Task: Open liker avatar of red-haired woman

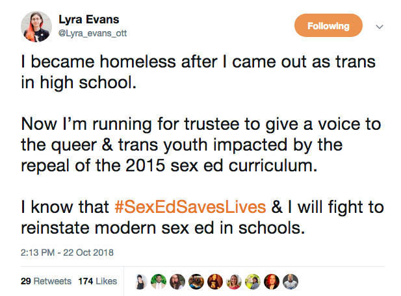Action: click(x=272, y=282)
